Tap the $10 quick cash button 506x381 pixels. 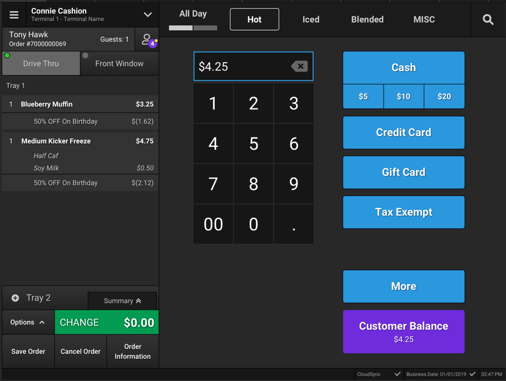tap(404, 97)
